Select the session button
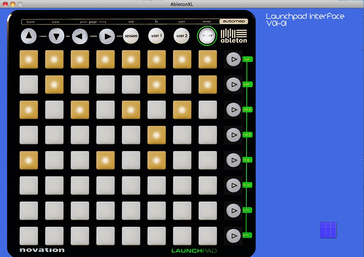Viewport: 364px width, 257px height. tap(131, 36)
